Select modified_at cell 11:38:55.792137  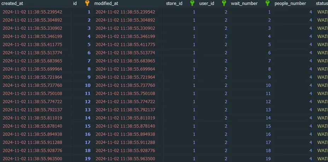pos(125,110)
